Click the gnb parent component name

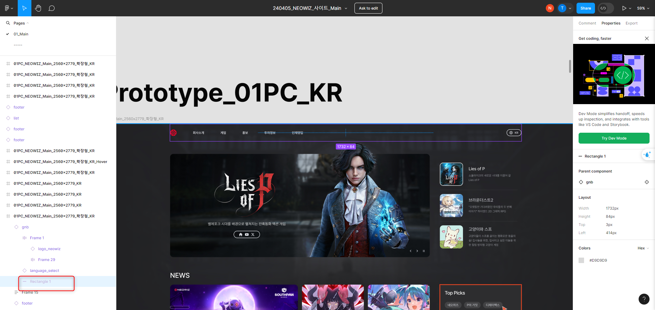click(589, 182)
